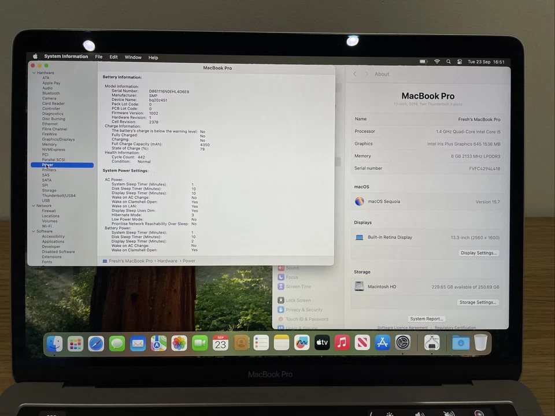Select Memory in hardware list
Image resolution: width=555 pixels, height=416 pixels.
tap(49, 144)
